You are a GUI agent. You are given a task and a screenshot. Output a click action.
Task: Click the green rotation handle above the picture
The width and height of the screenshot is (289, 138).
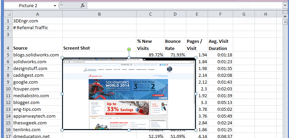(129, 49)
